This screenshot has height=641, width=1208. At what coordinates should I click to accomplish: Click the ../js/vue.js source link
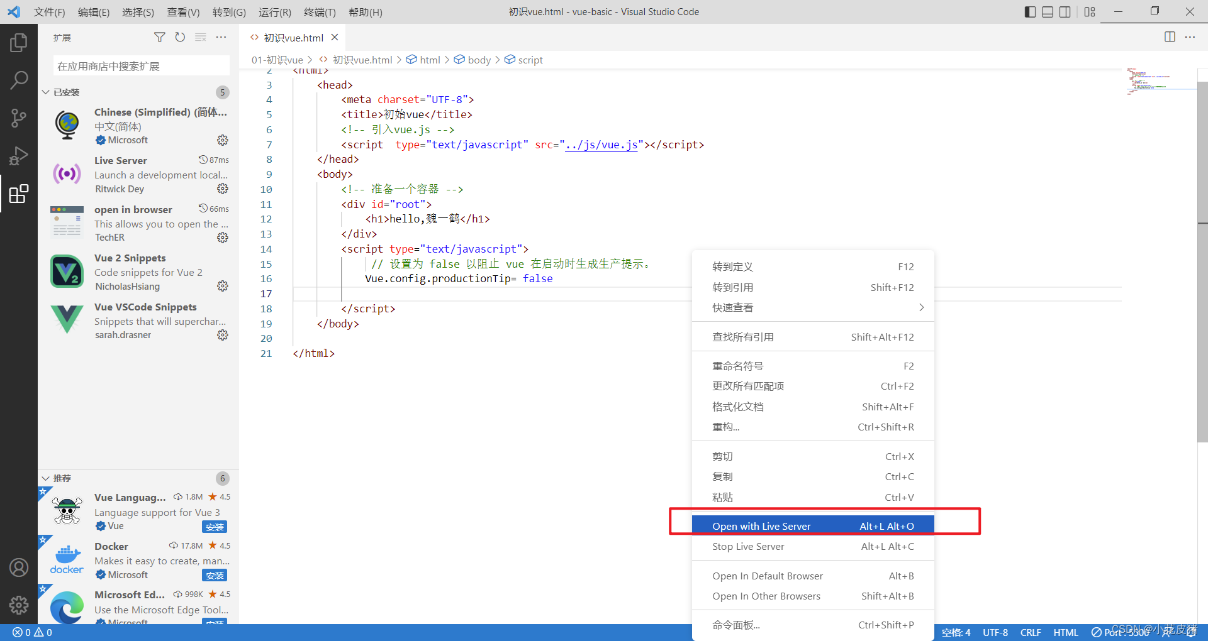click(x=601, y=145)
